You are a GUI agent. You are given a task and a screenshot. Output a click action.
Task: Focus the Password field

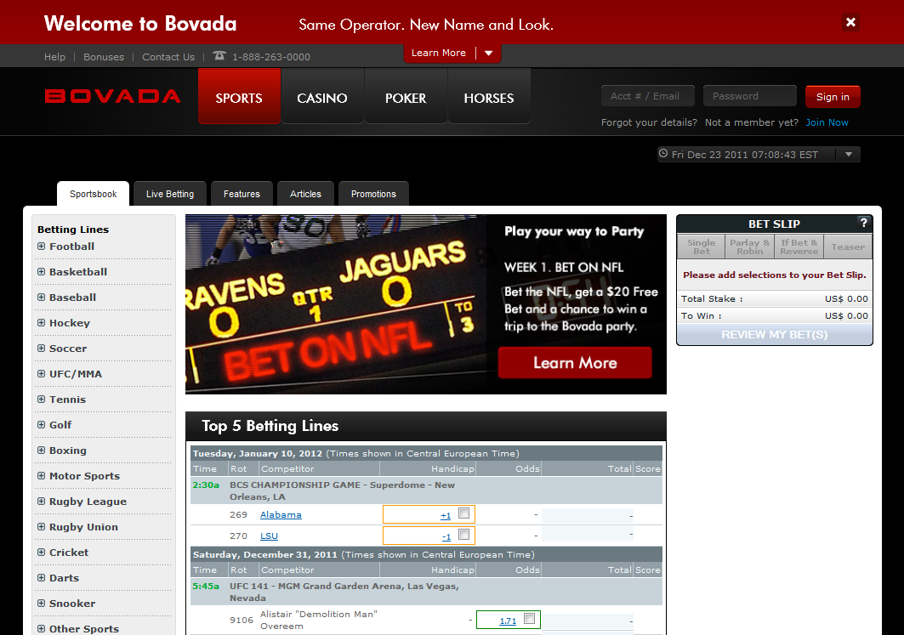pyautogui.click(x=749, y=96)
